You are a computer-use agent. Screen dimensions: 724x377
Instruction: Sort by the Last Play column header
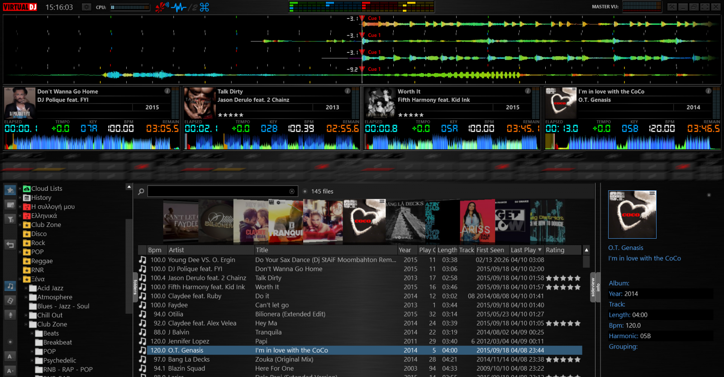[526, 250]
